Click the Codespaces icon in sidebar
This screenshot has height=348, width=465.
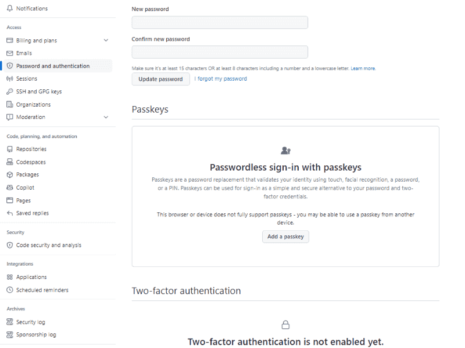click(10, 162)
